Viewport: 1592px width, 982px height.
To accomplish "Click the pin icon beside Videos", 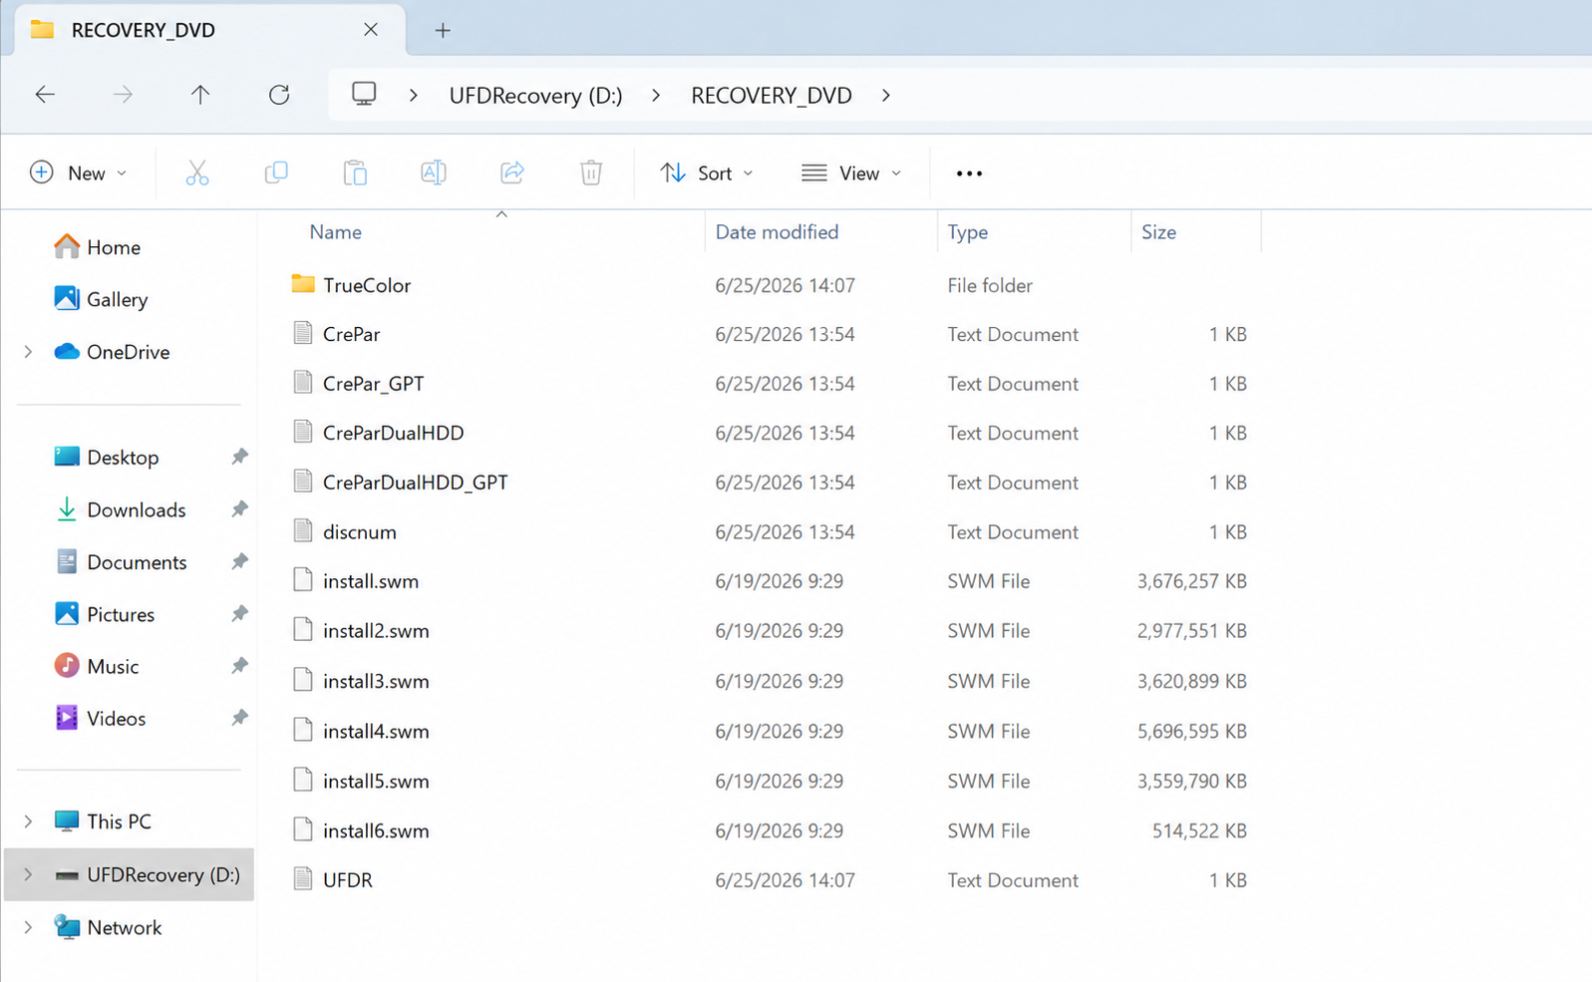I will click(239, 718).
